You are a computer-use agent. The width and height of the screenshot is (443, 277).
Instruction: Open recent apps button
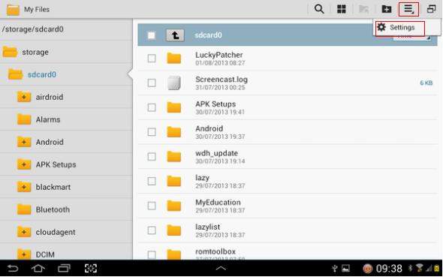64,268
